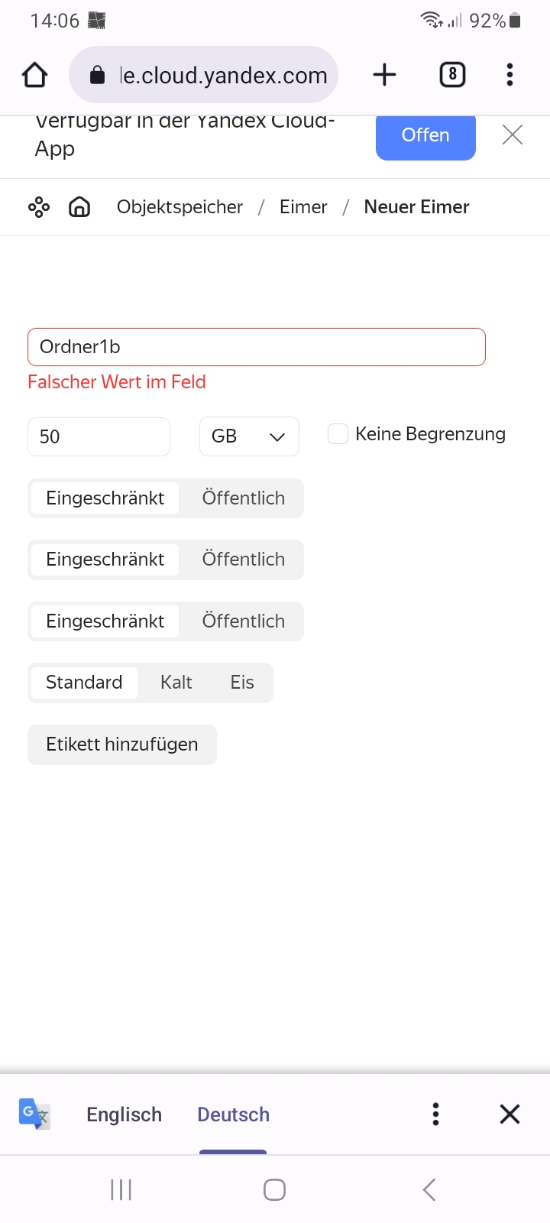This screenshot has width=550, height=1223.
Task: Switch the second access toggle to Öffentlich
Action: [243, 560]
